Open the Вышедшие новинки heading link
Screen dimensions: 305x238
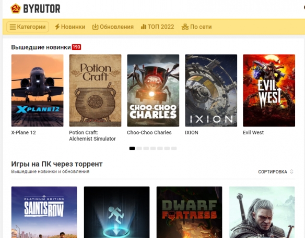click(41, 47)
